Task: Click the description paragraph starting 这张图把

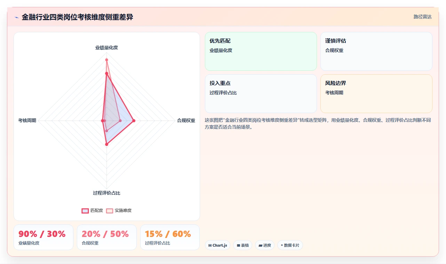Action: 318,124
